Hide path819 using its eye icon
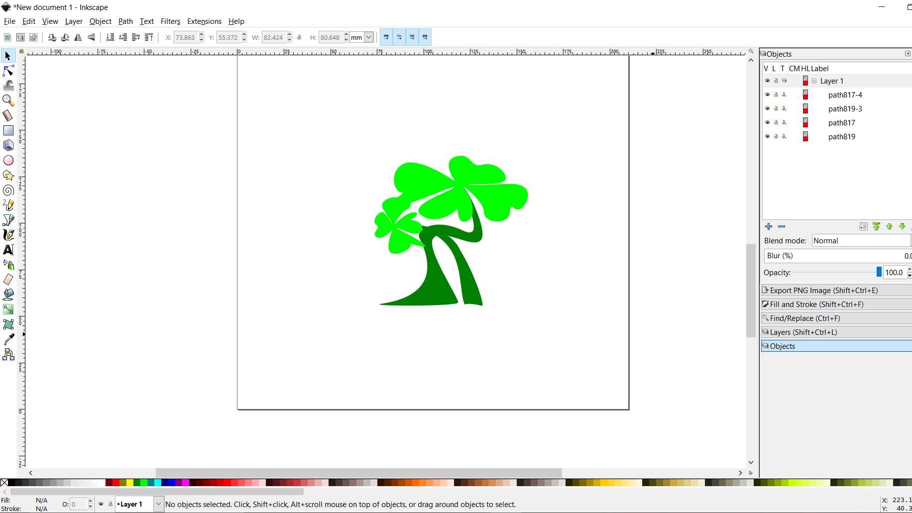912x513 pixels. 767,136
